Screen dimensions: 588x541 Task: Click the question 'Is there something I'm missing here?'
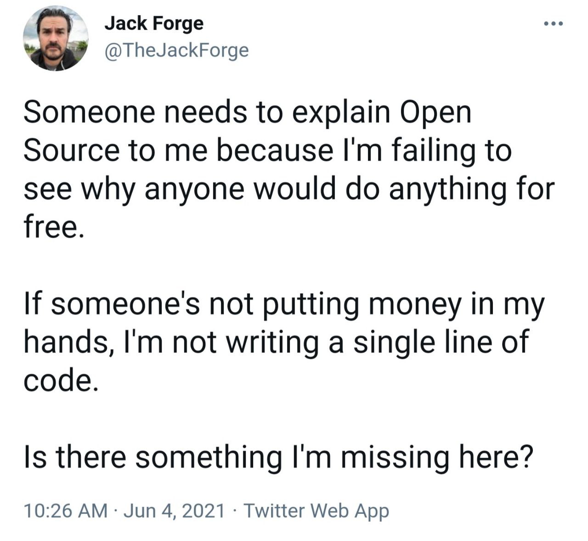click(278, 457)
